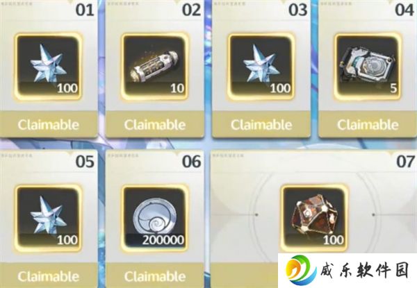Click the day 07 number label
417x288 pixels.
coord(405,162)
